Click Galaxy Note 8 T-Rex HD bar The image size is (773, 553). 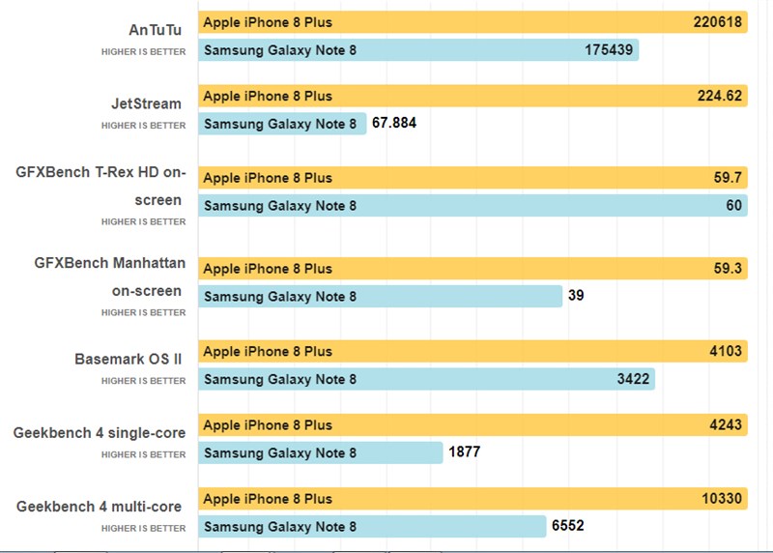pos(472,205)
